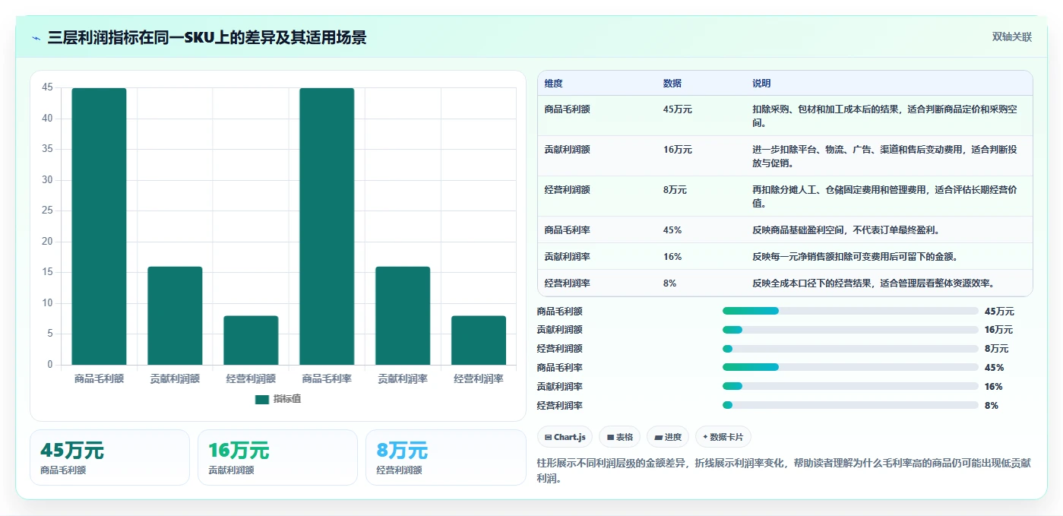Click the 16% table cell
Image resolution: width=1063 pixels, height=516 pixels.
(672, 256)
